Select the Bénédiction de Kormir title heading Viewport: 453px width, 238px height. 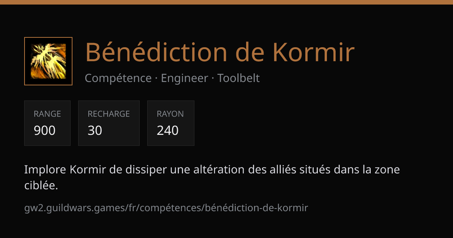(220, 52)
